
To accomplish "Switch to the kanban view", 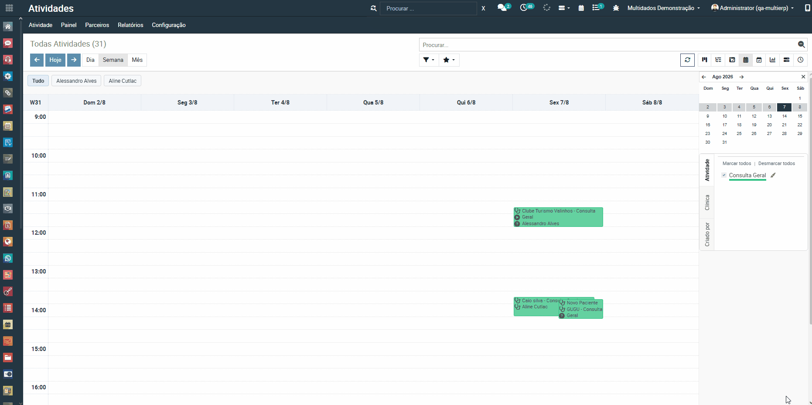I will [704, 60].
